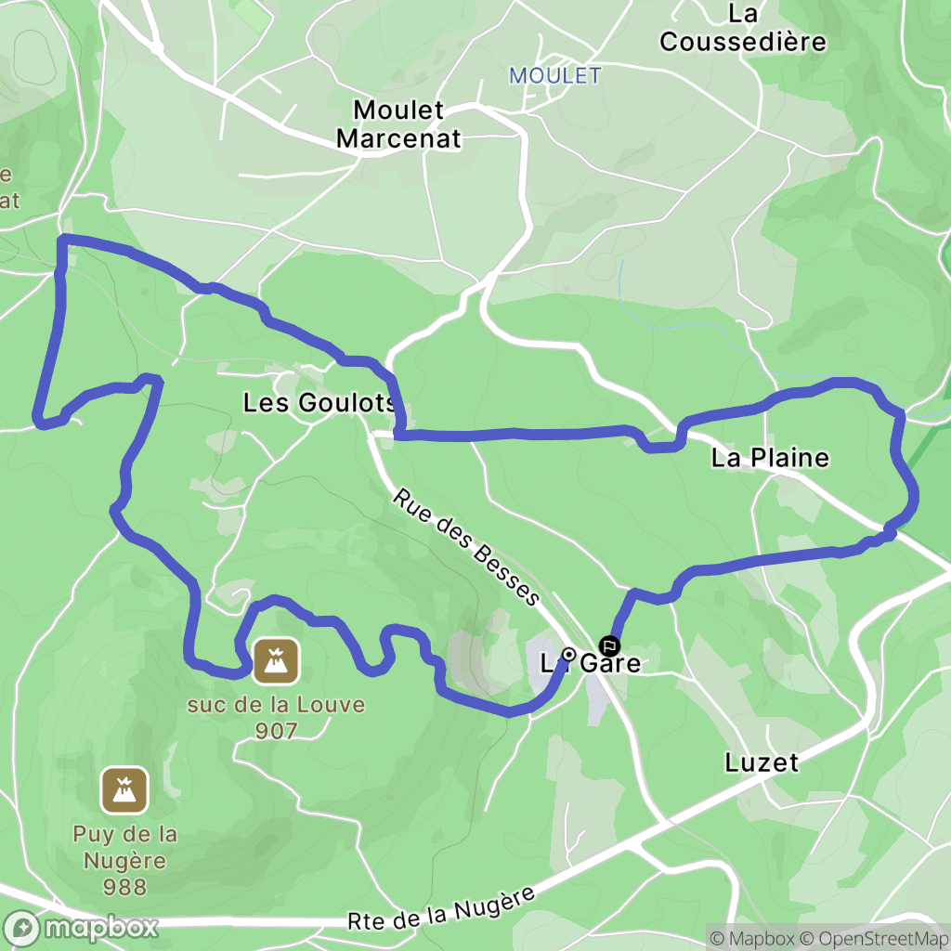Click the Moulet Marcenat town label
The height and width of the screenshot is (951, 951).
(398, 124)
